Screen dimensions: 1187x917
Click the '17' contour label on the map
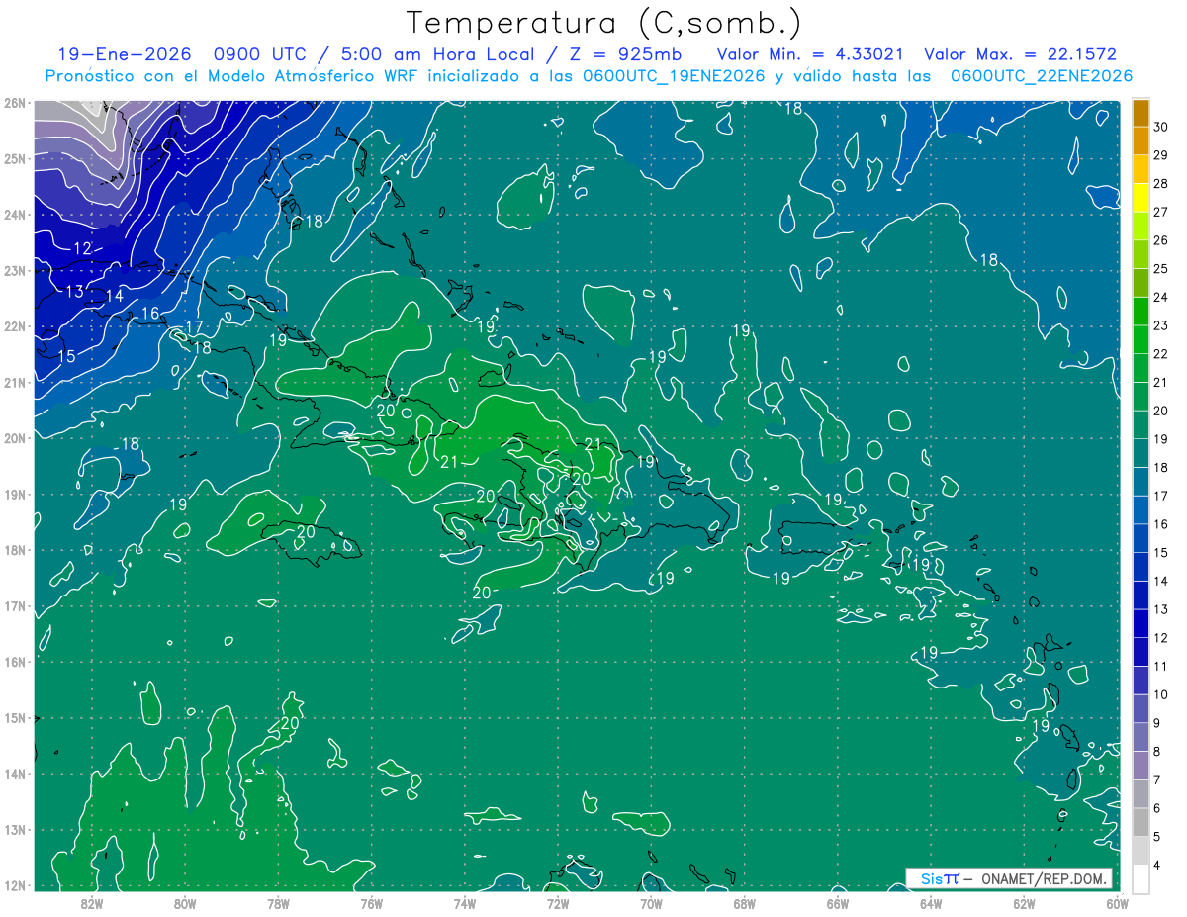tap(194, 327)
